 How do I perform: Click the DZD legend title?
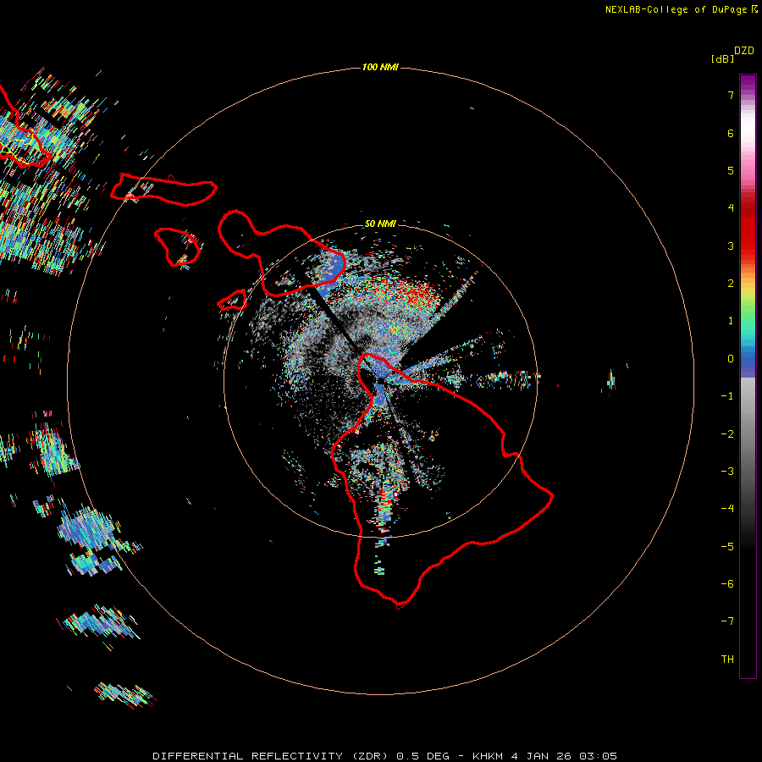point(744,51)
